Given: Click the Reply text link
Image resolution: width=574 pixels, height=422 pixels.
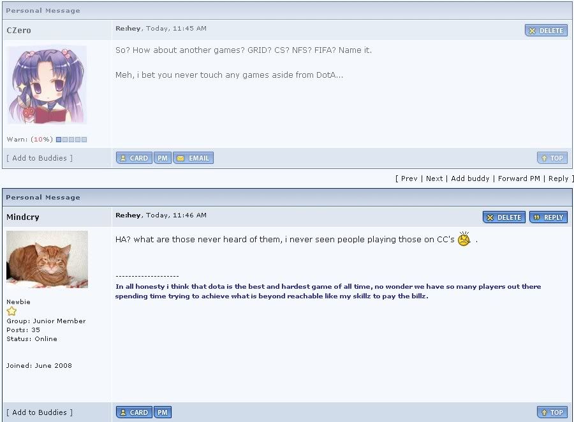Looking at the screenshot, I should click(x=558, y=178).
